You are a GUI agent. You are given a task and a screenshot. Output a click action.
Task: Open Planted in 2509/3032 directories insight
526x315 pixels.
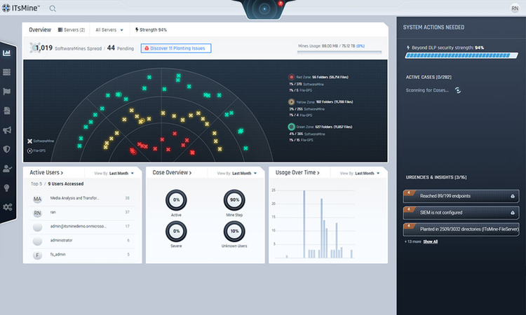tap(461, 230)
